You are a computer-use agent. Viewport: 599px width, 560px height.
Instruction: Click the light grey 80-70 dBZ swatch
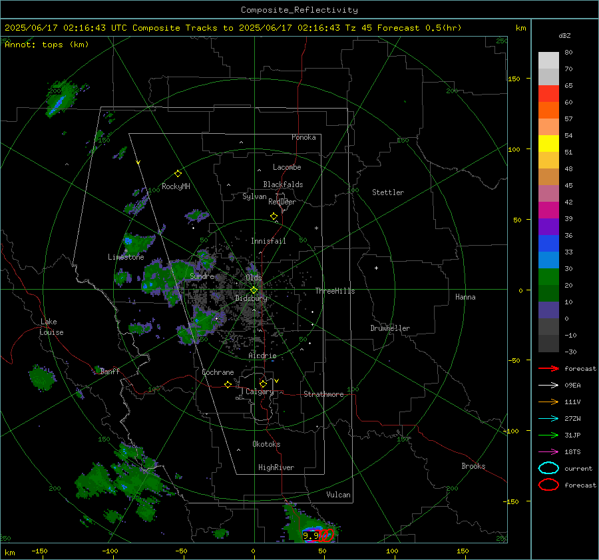coord(548,61)
